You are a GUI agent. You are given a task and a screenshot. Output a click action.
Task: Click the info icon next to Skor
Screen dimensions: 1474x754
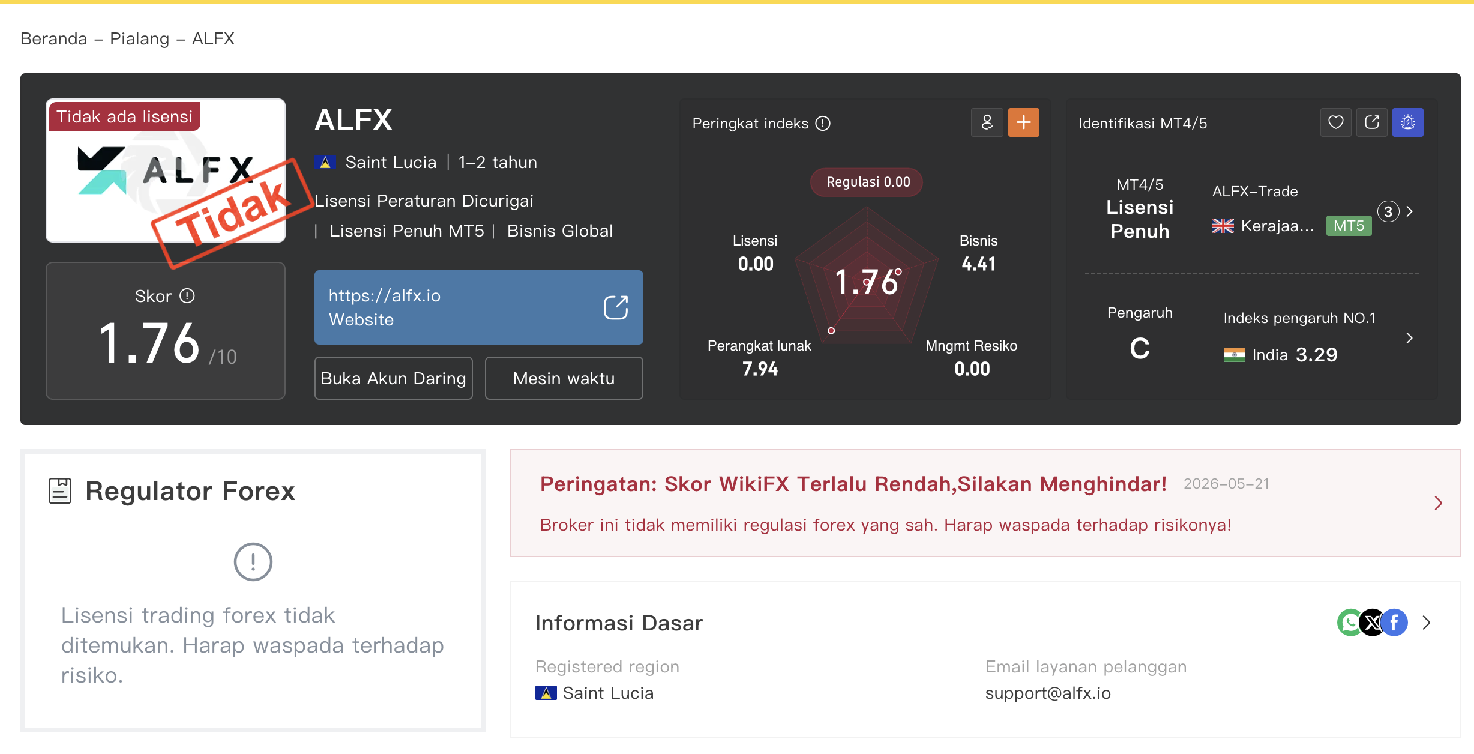tap(187, 296)
